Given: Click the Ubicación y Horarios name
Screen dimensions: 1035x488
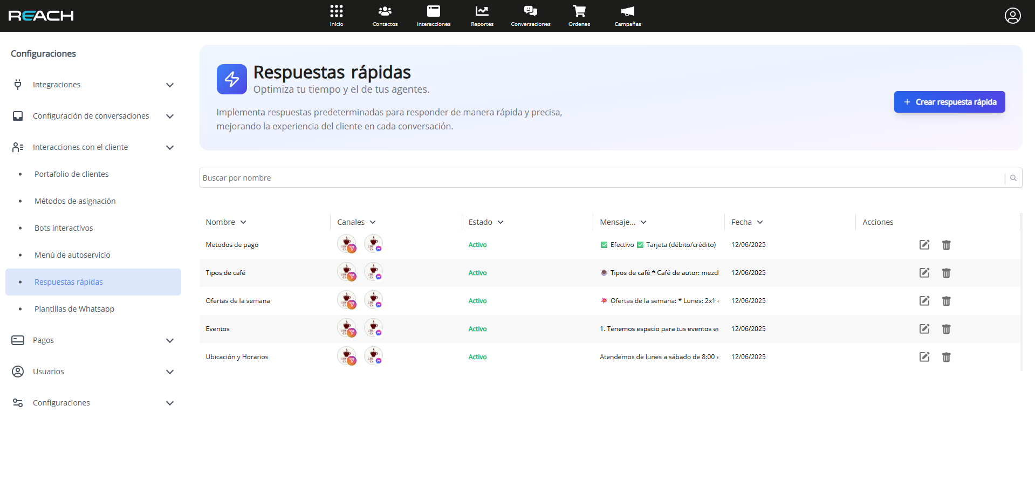Looking at the screenshot, I should coord(237,357).
